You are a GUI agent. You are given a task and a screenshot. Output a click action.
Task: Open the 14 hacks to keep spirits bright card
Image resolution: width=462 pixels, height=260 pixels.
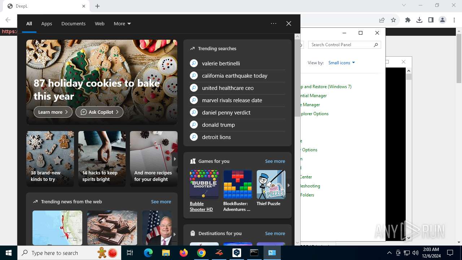point(102,159)
